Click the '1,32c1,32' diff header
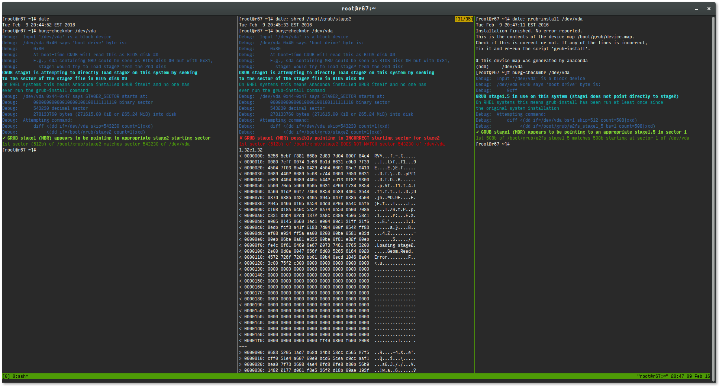The width and height of the screenshot is (719, 386). tap(251, 150)
